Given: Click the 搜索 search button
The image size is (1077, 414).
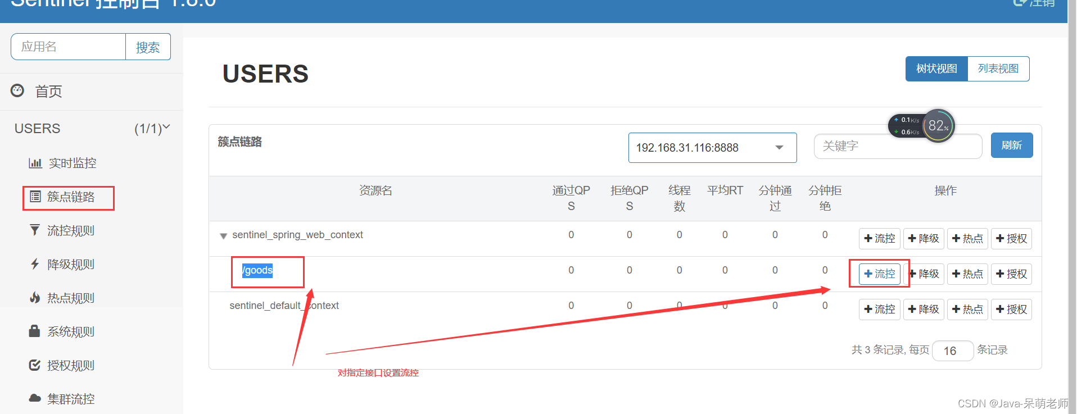Looking at the screenshot, I should [x=148, y=47].
